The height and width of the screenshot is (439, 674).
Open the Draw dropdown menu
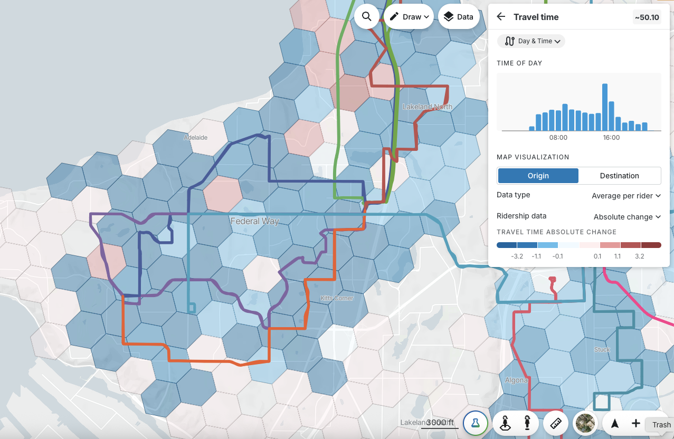[x=409, y=16]
